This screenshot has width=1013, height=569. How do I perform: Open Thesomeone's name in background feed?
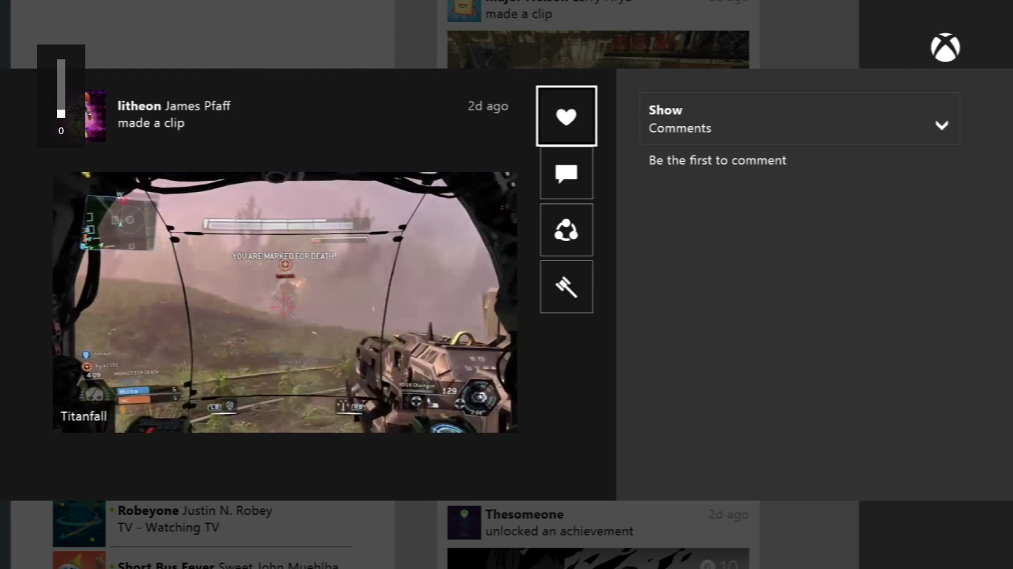pos(524,514)
